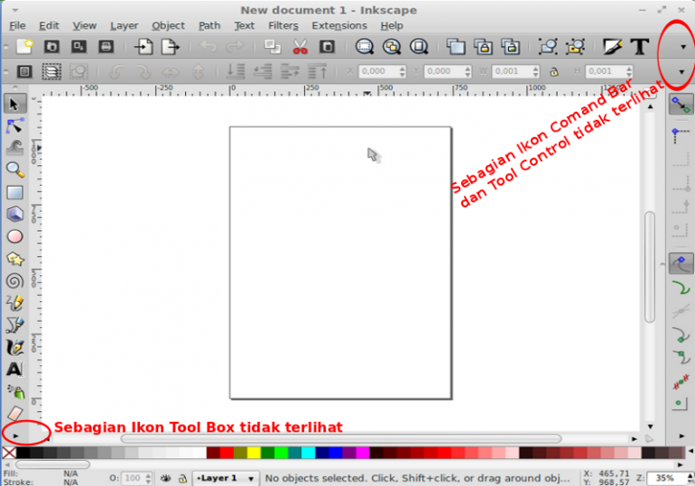Pick the Rectangle drawing tool
Image resolution: width=695 pixels, height=486 pixels.
tap(14, 192)
